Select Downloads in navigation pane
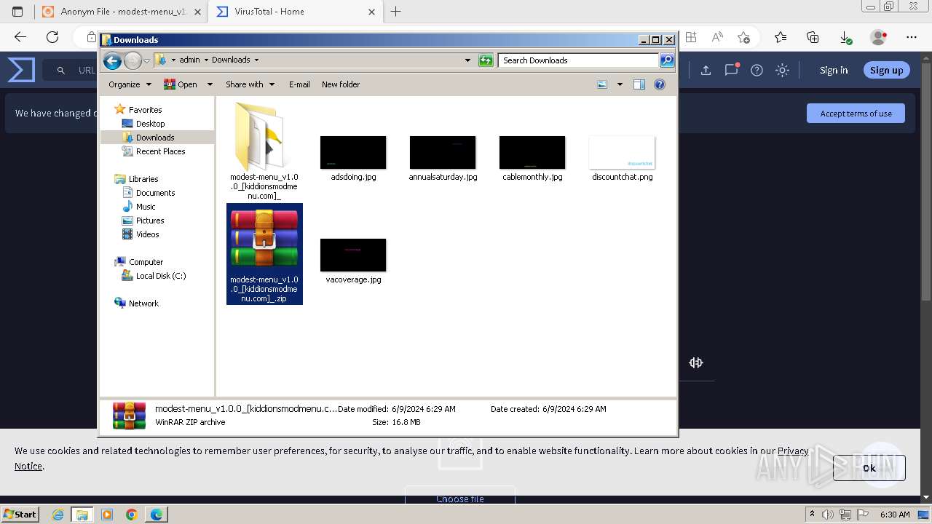 (x=155, y=138)
